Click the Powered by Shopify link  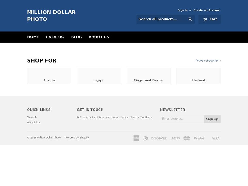click(x=77, y=138)
